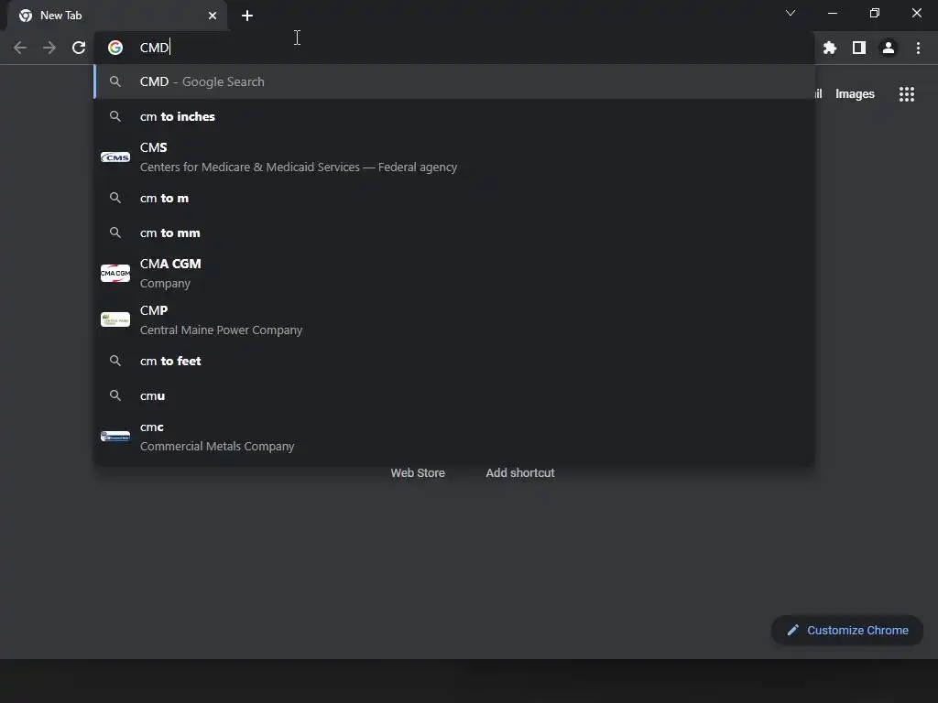
Task: Choose the cm to inches suggestion
Action: (454, 116)
